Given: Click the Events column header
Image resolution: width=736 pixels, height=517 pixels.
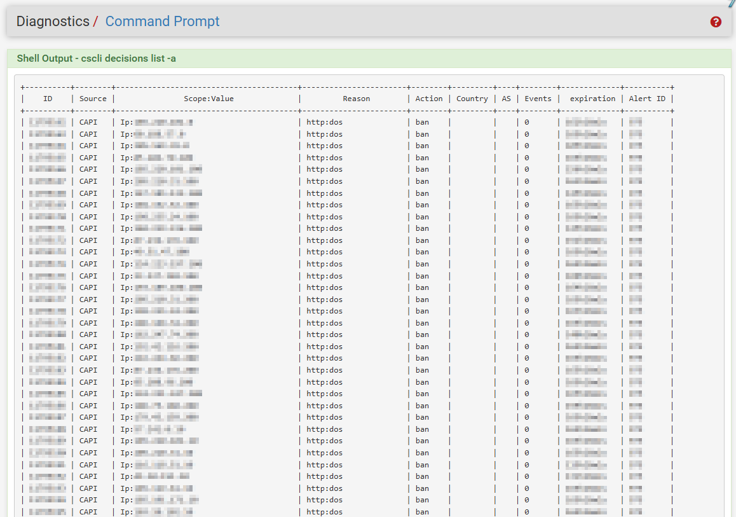Looking at the screenshot, I should click(538, 99).
